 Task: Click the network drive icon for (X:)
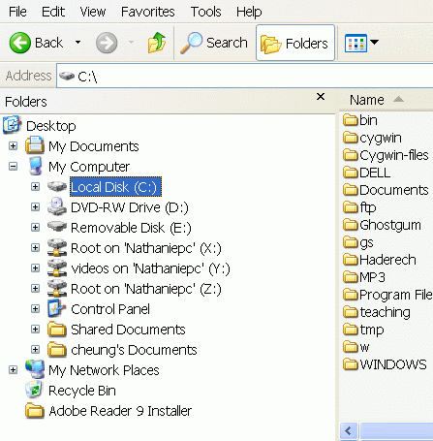click(x=57, y=247)
